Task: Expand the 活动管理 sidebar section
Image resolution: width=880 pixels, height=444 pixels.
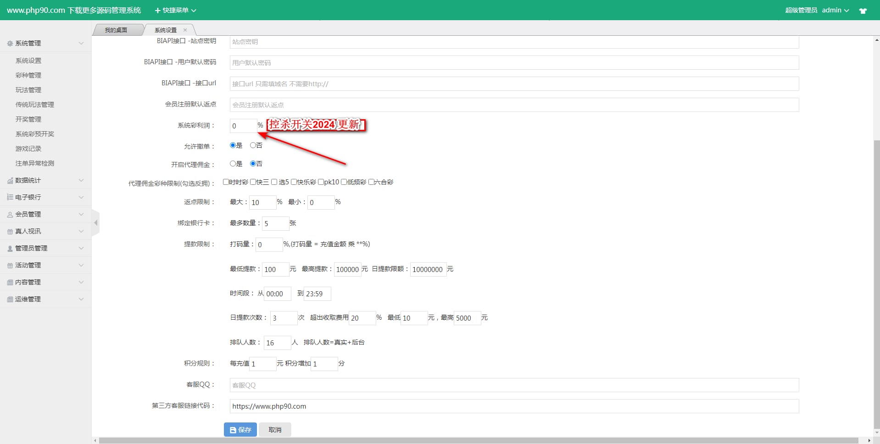Action: (x=45, y=265)
